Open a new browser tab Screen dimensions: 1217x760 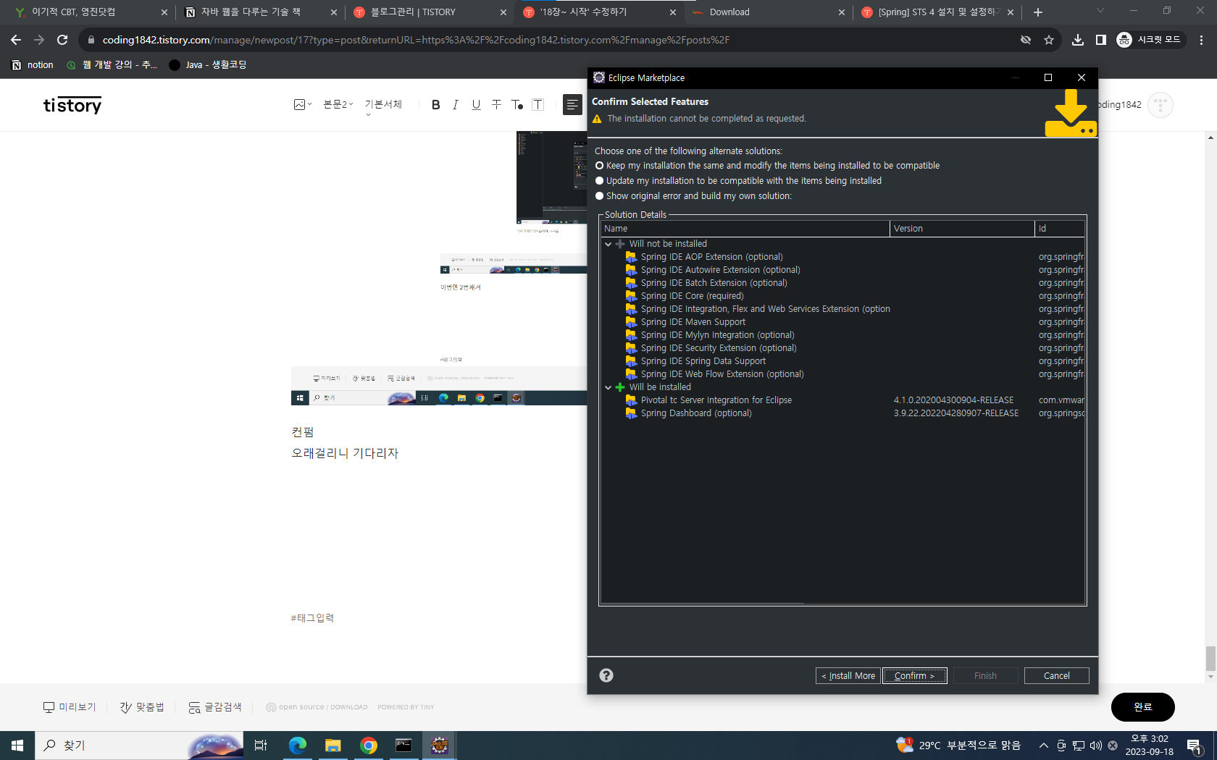[1038, 12]
